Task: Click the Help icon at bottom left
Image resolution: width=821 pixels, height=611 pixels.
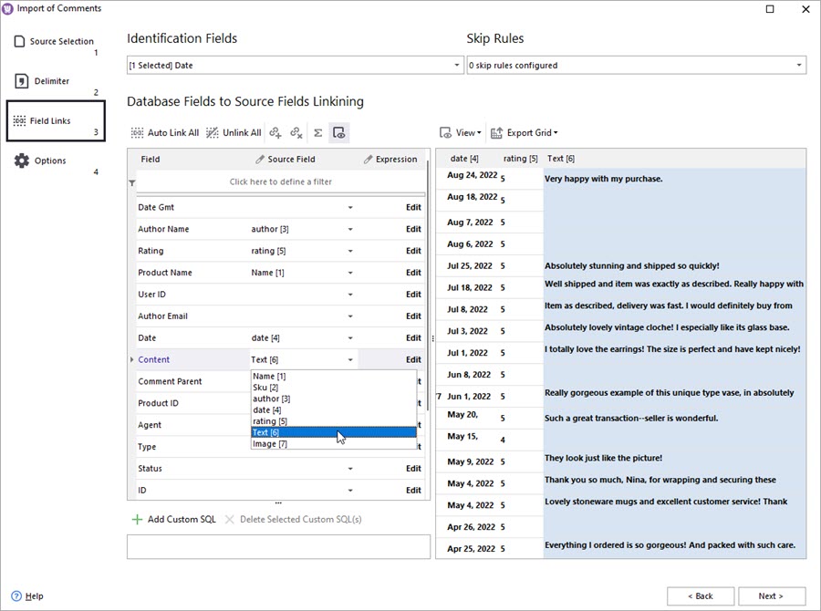Action: point(18,595)
